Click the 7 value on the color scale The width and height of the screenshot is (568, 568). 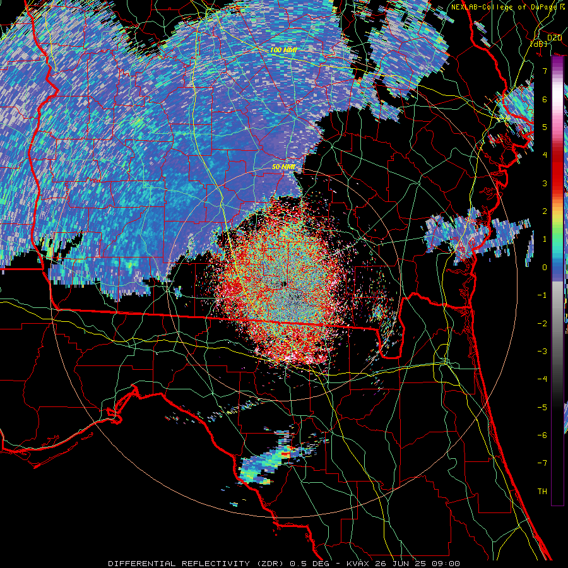[x=545, y=71]
